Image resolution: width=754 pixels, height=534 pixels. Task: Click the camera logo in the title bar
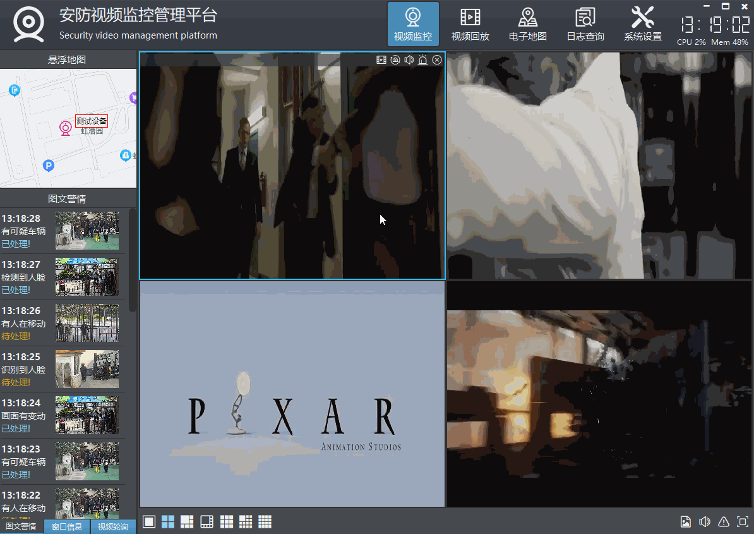[29, 24]
